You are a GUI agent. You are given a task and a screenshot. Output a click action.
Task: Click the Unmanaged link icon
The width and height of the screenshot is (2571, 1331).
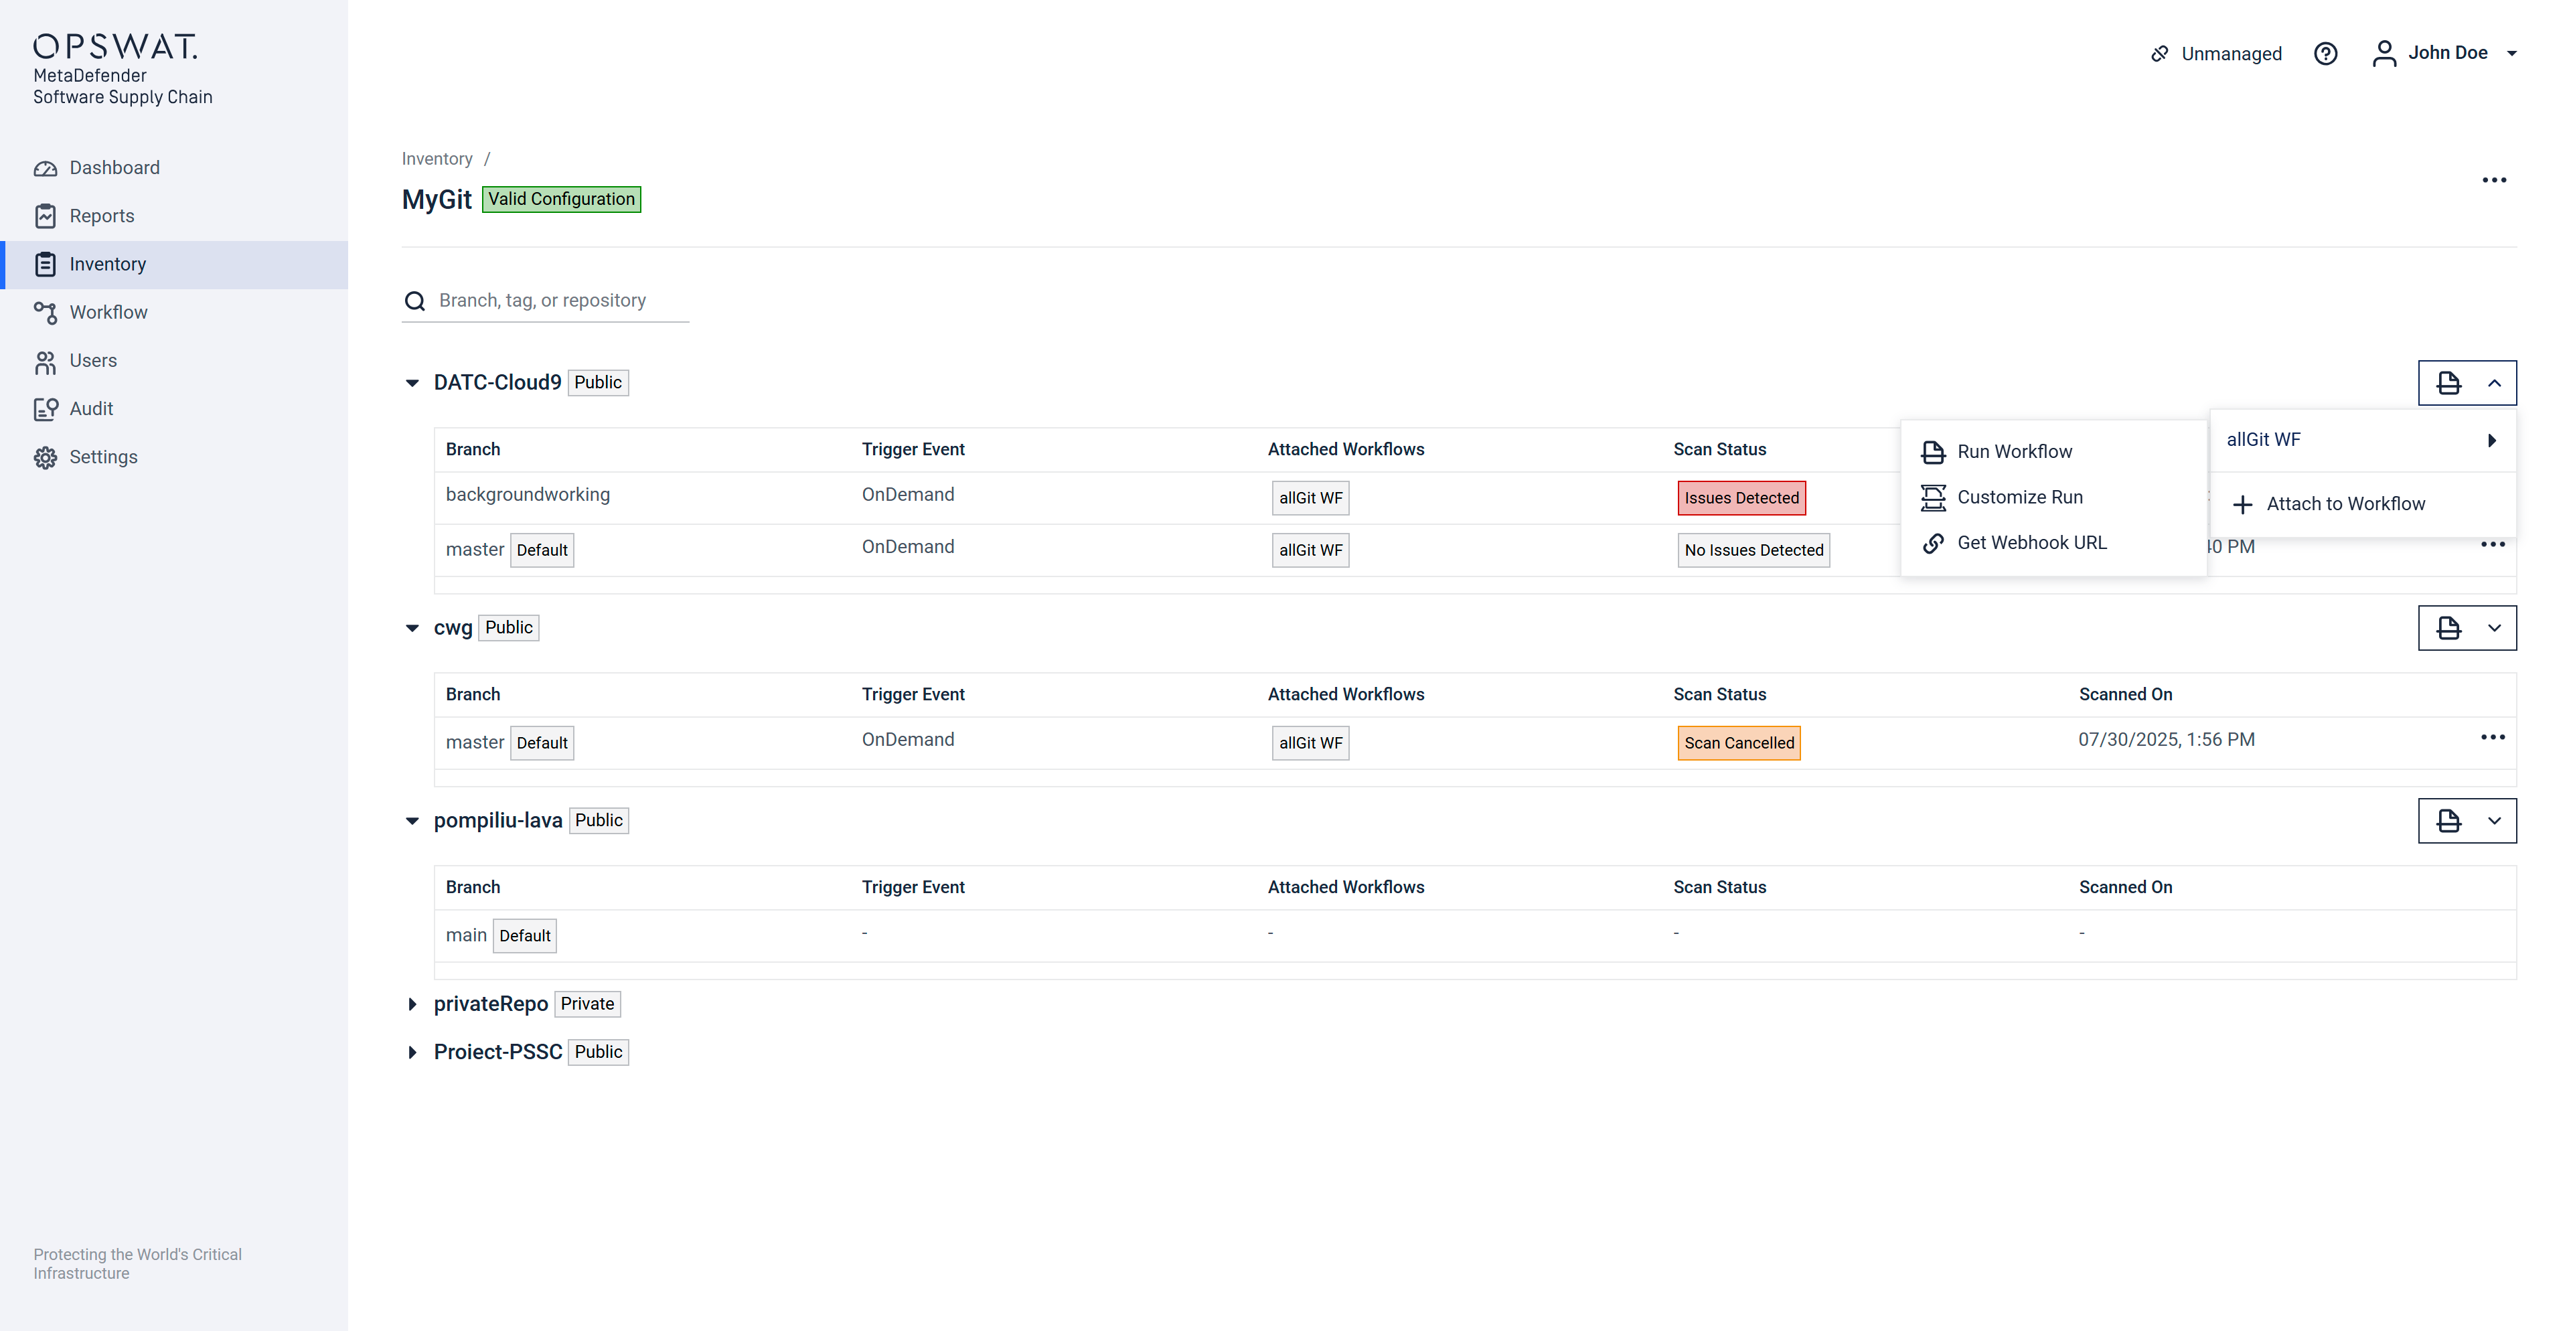pos(2159,54)
